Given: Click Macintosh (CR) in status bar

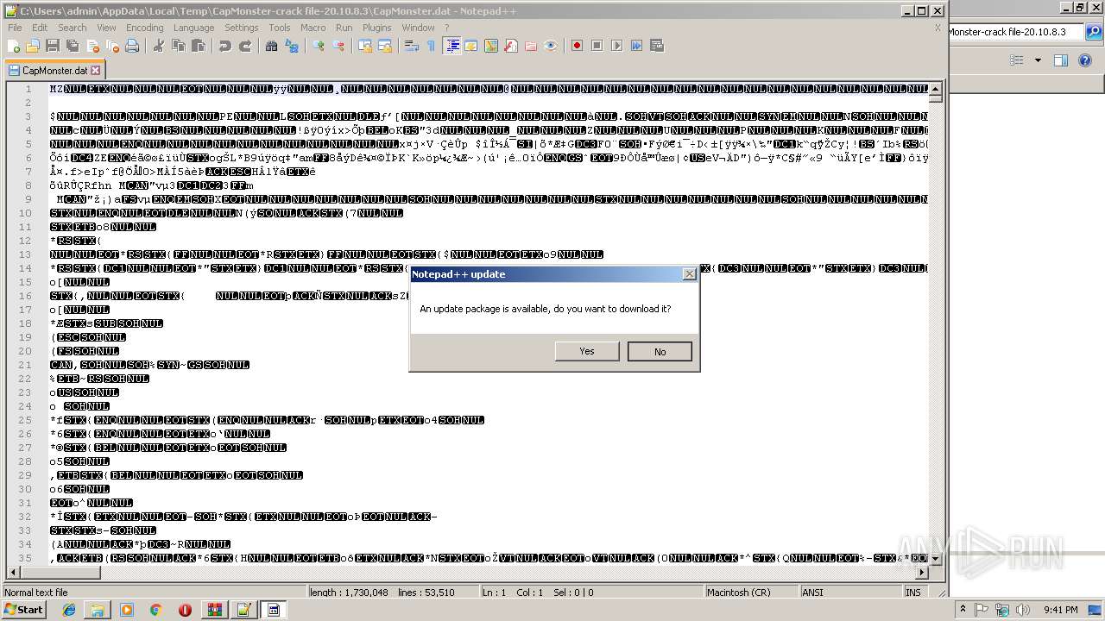Looking at the screenshot, I should [751, 593].
